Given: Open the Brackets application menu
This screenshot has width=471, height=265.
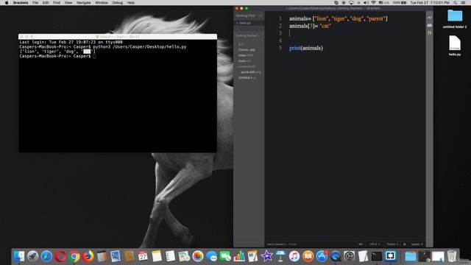Looking at the screenshot, I should pos(21,3).
